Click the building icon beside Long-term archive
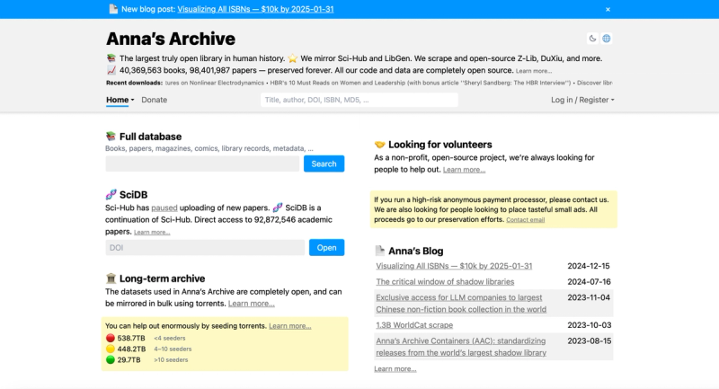The width and height of the screenshot is (719, 389). click(x=111, y=278)
